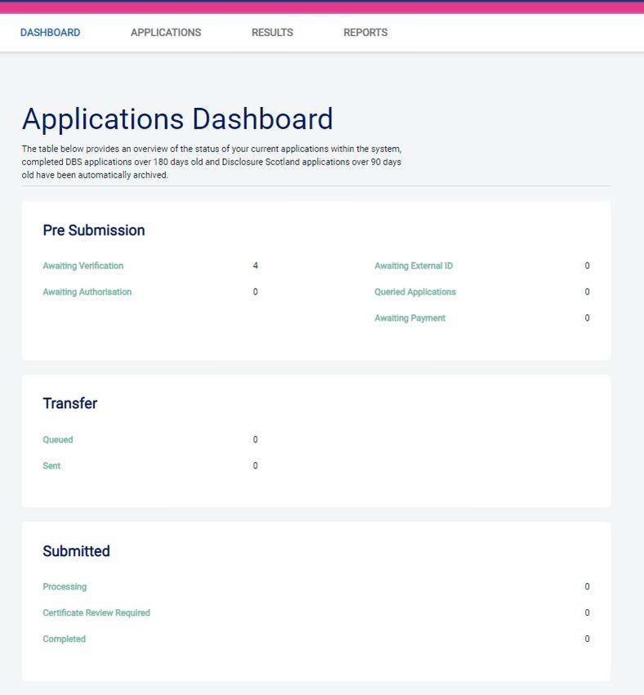Click the Applications Dashboard heading

[177, 119]
